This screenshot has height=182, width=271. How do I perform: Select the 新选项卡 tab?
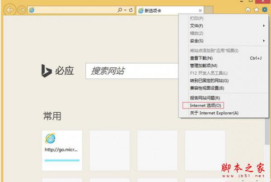(x=170, y=11)
